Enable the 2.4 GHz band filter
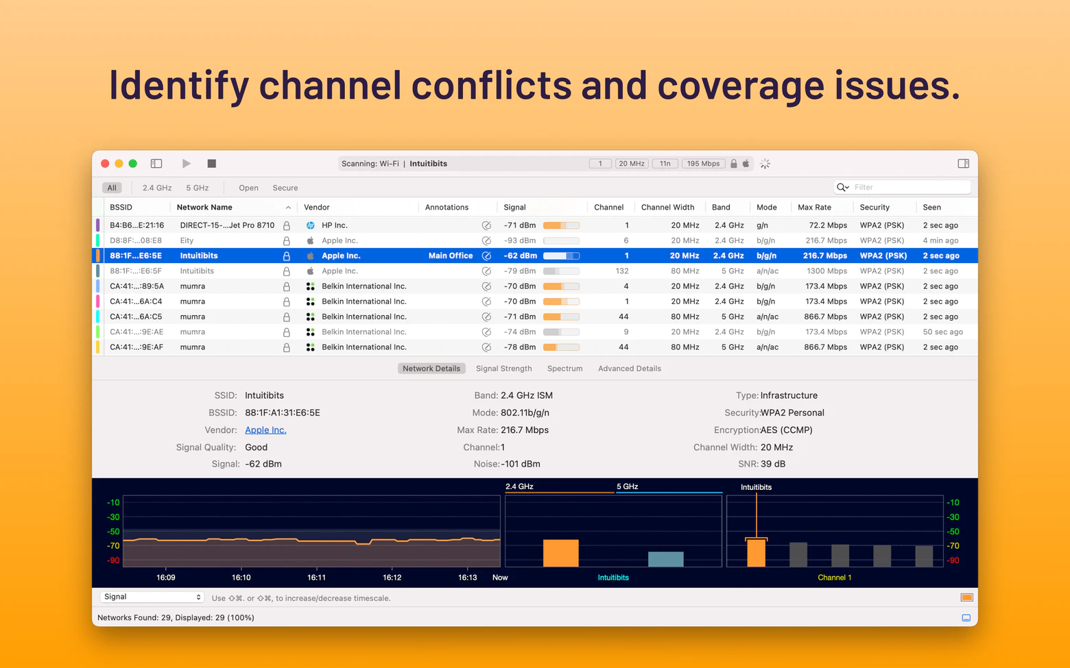The height and width of the screenshot is (668, 1070). pyautogui.click(x=157, y=188)
